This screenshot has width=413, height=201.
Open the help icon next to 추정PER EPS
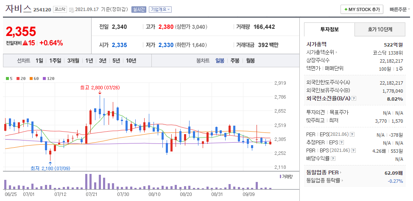click(342, 143)
